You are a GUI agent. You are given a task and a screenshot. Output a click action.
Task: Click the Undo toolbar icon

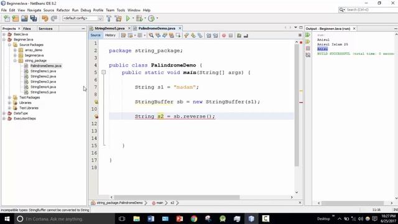pyautogui.click(x=45, y=18)
